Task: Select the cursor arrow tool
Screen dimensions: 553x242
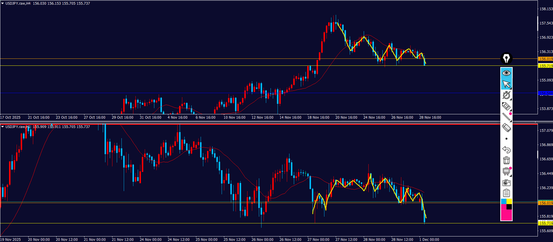Action: point(506,84)
